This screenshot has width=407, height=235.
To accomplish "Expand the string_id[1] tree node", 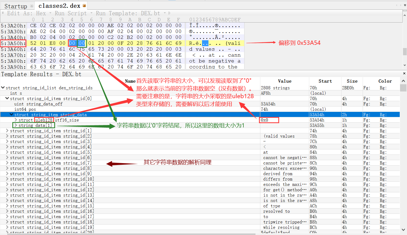I will [7, 131].
